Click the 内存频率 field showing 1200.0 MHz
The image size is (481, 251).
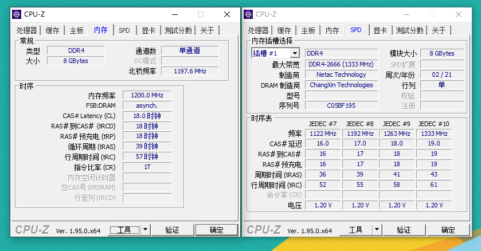pos(147,96)
